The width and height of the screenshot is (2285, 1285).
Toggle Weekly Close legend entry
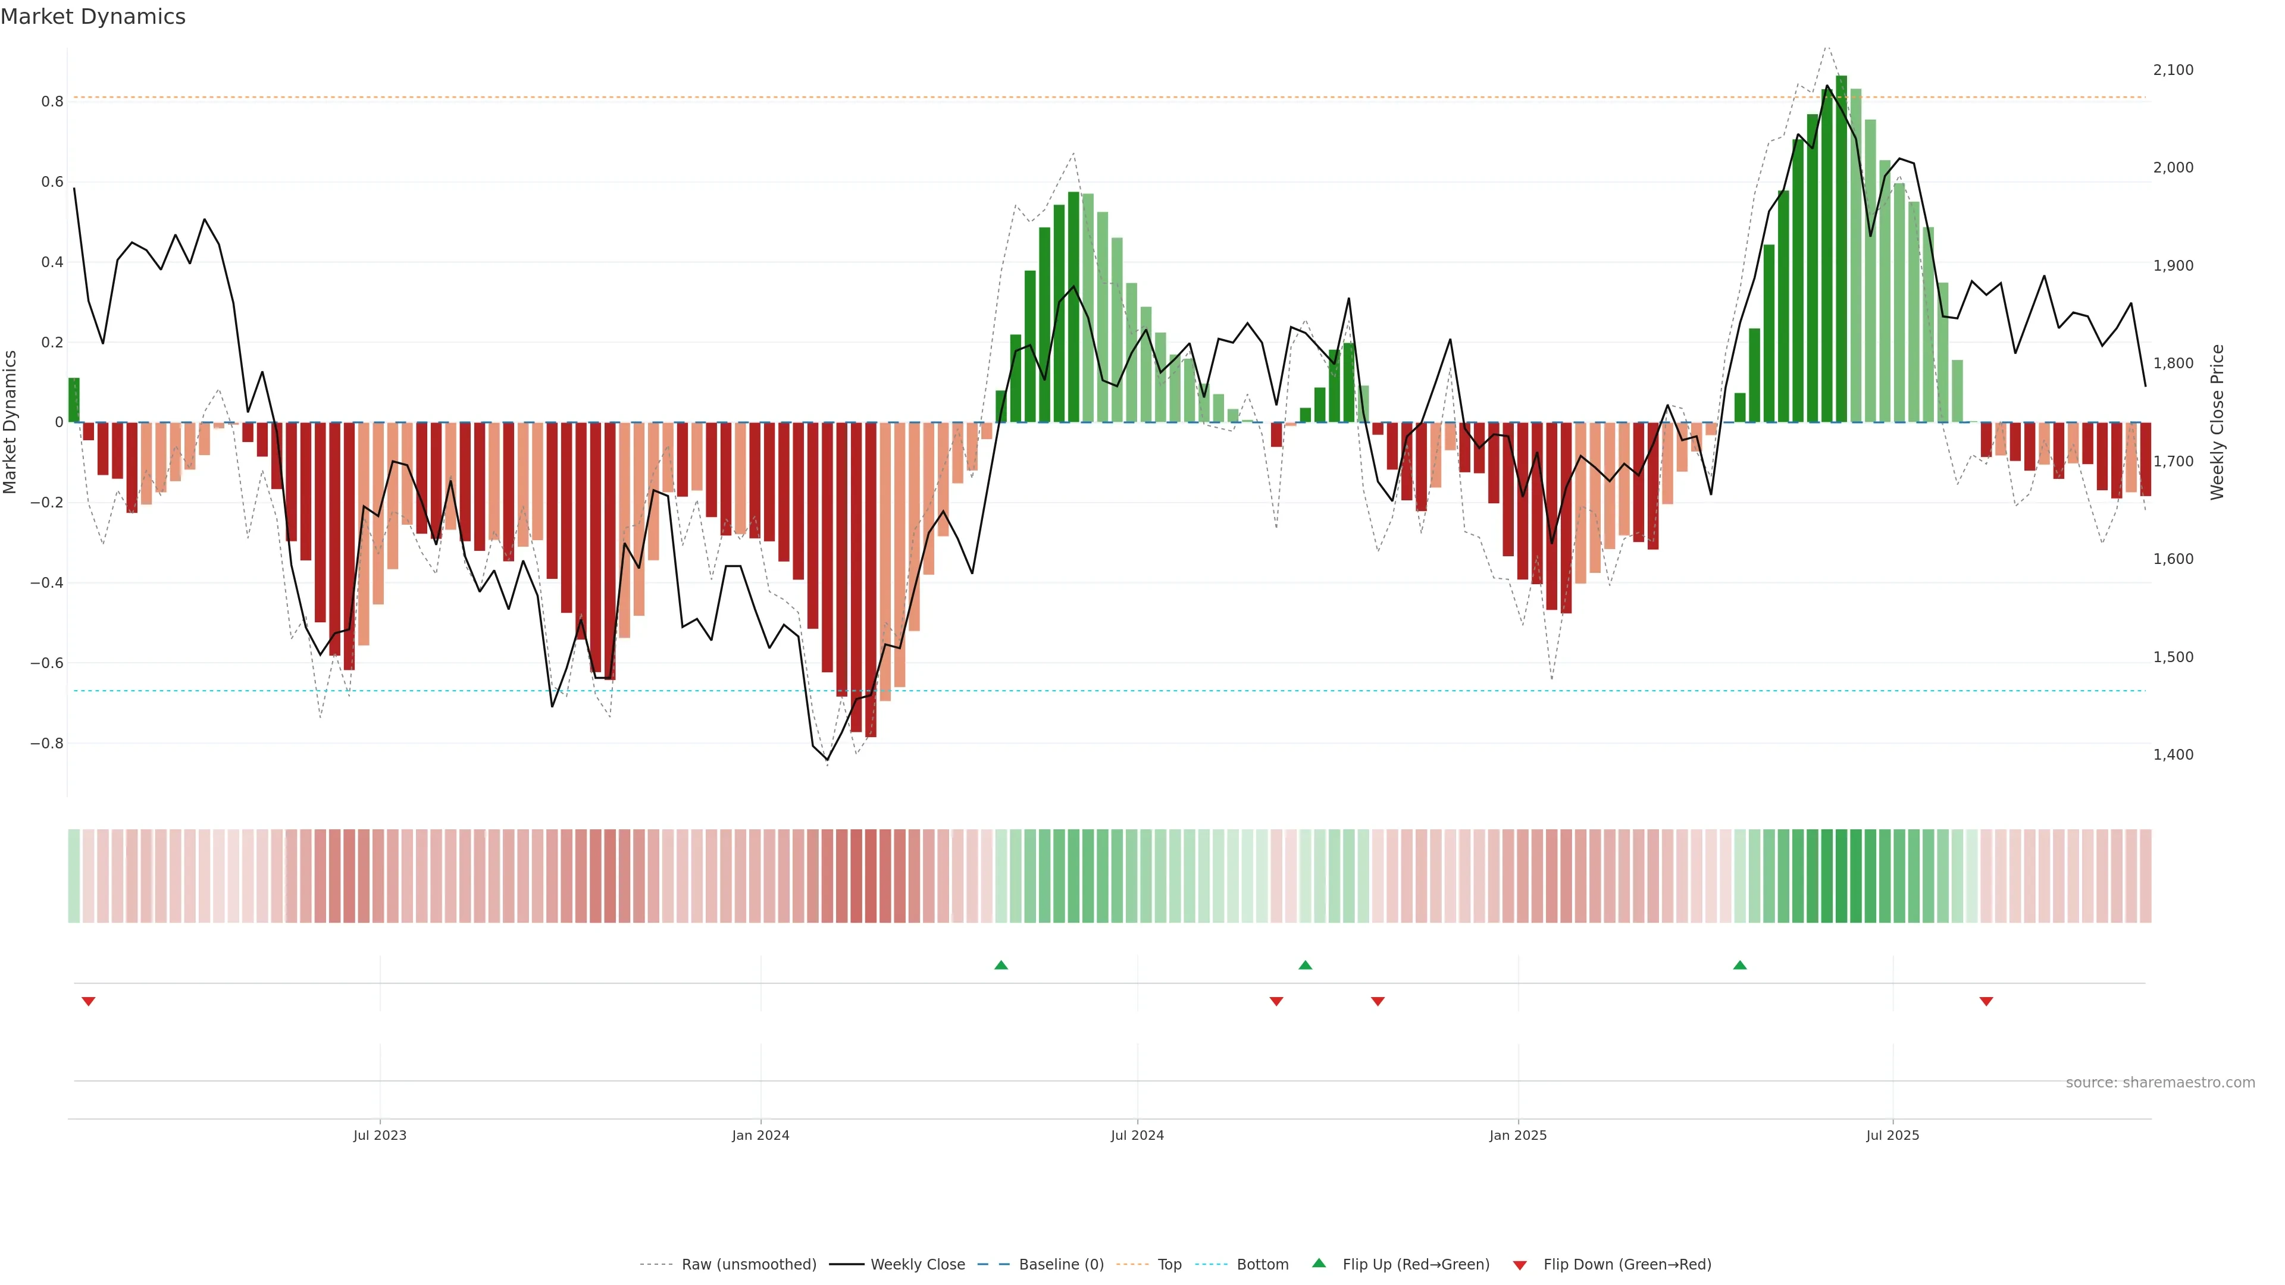tap(917, 1265)
